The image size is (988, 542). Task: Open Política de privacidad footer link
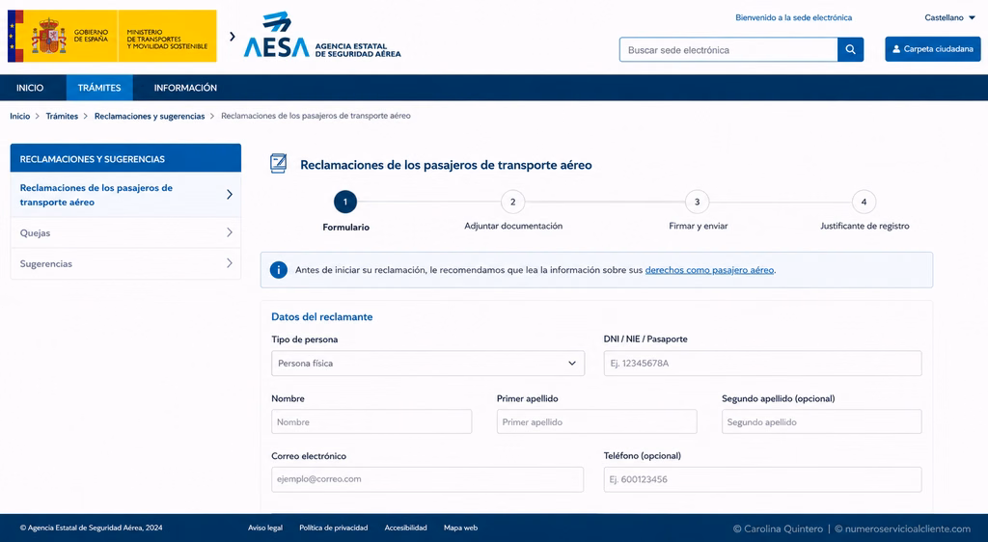click(x=333, y=528)
